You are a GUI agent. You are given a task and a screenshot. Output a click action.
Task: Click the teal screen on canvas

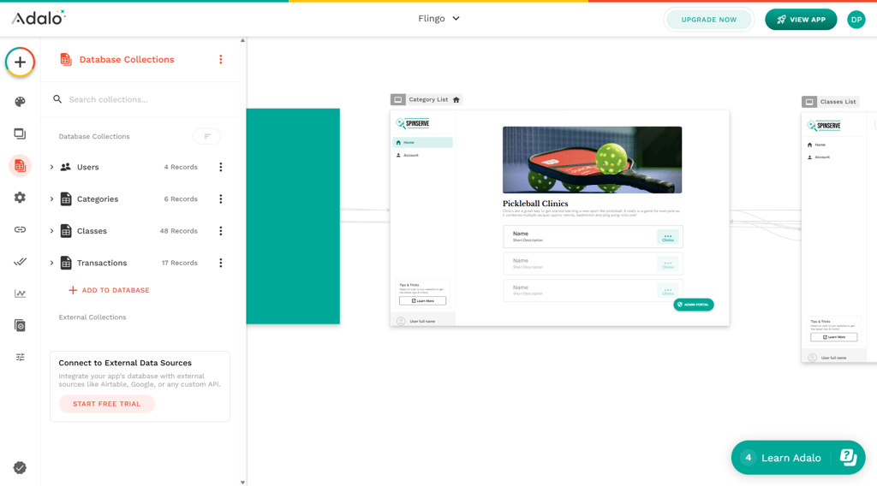click(293, 216)
